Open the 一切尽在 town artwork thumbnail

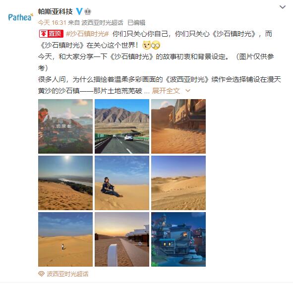[65, 126]
